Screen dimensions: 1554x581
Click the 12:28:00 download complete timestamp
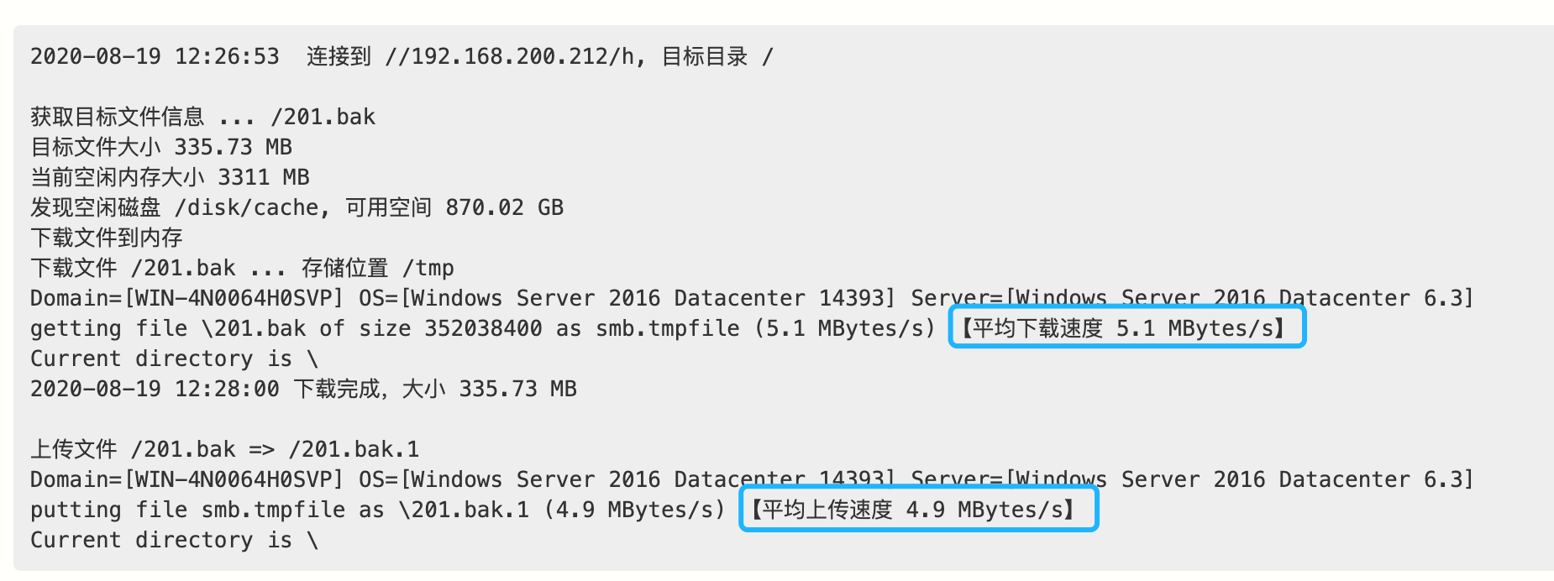click(x=226, y=389)
